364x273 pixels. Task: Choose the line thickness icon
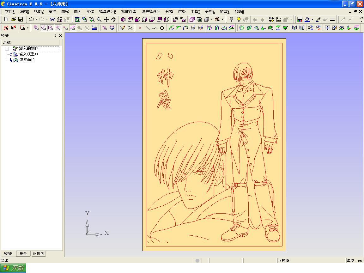click(x=332, y=20)
